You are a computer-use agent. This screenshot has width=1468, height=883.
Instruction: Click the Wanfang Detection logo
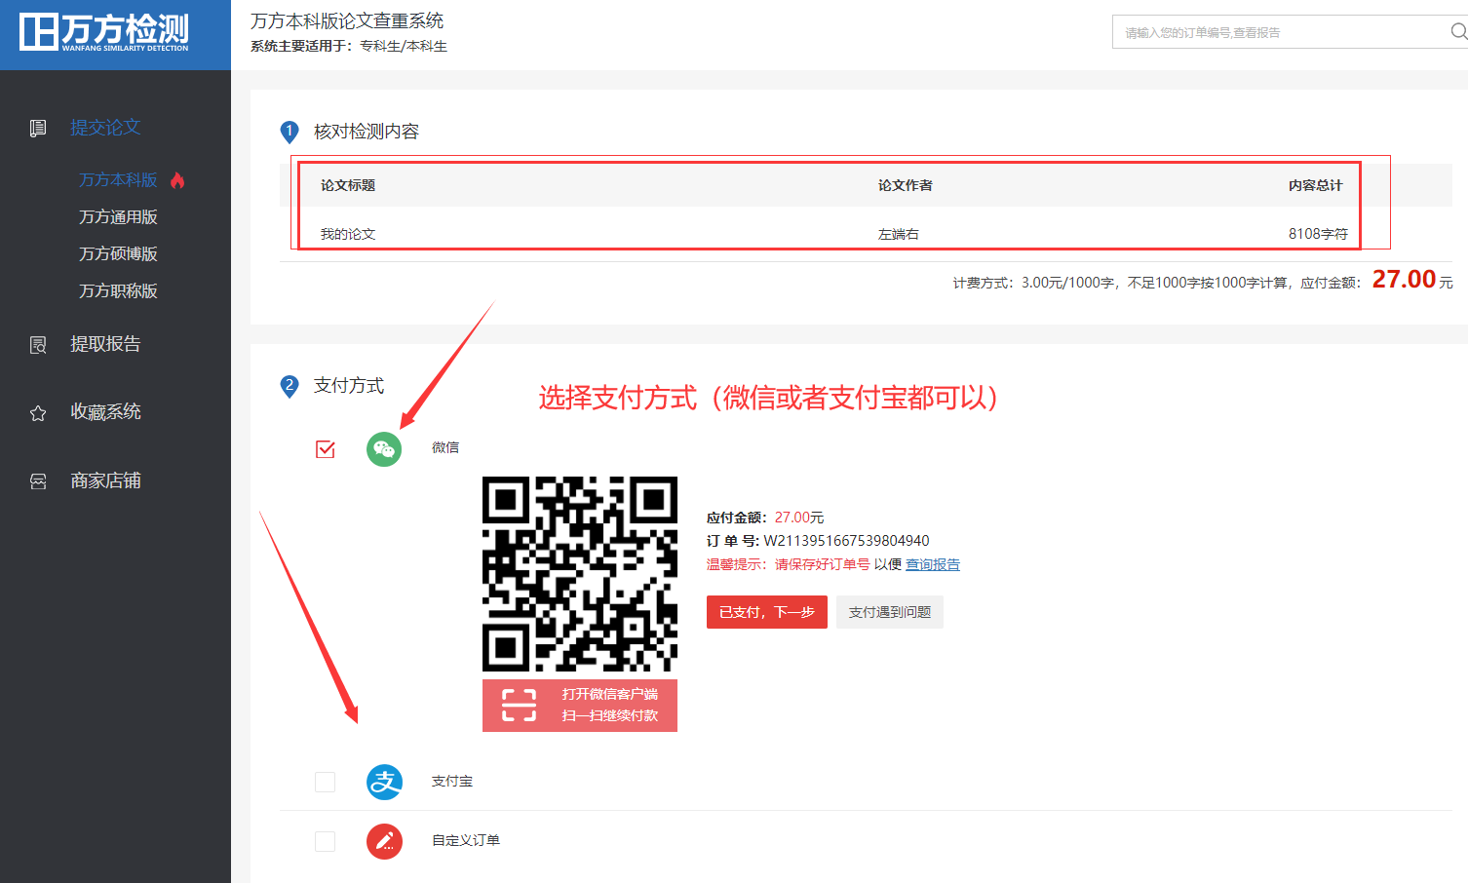tap(104, 32)
